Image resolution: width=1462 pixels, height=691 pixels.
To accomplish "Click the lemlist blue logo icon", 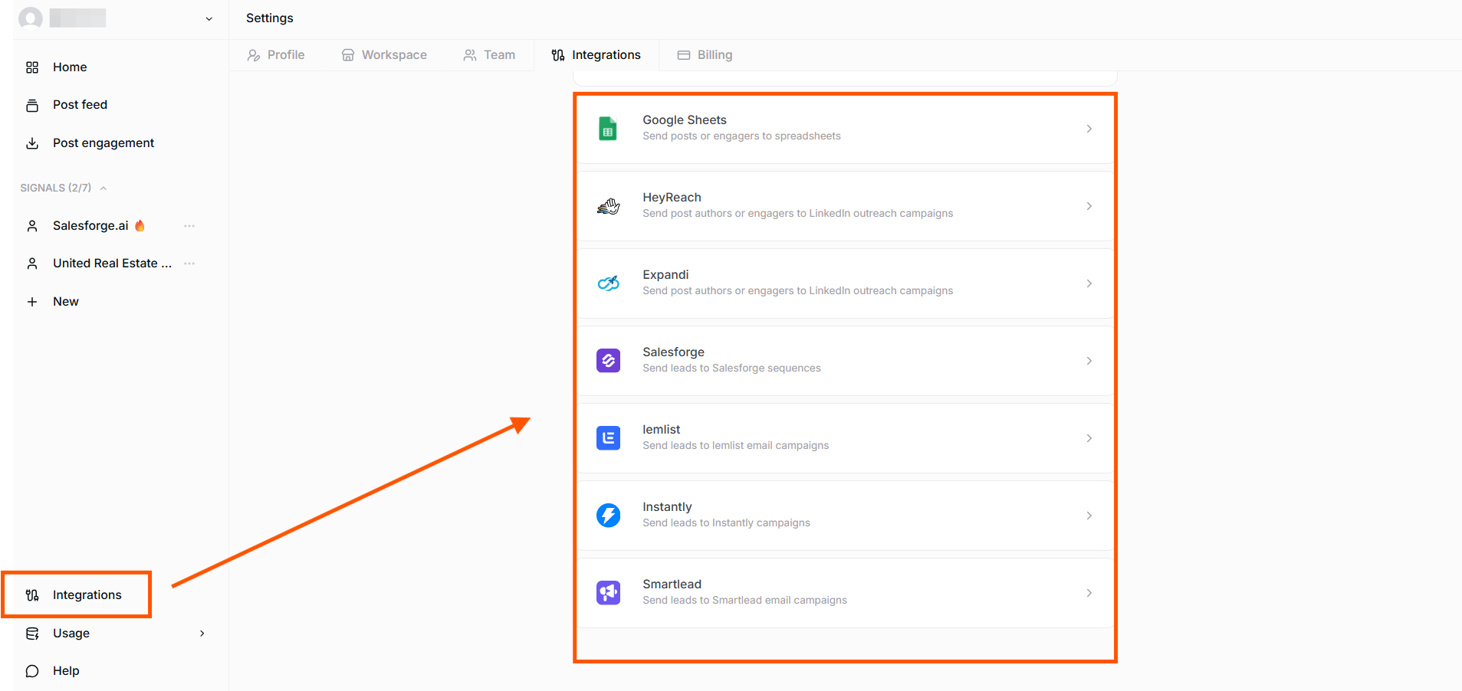I will pyautogui.click(x=608, y=438).
